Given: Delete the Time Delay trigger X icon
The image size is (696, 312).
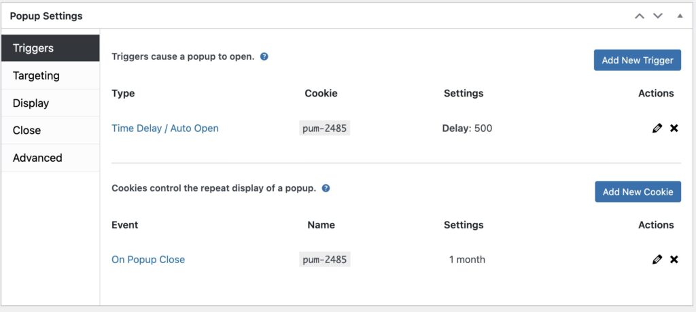Looking at the screenshot, I should (674, 128).
